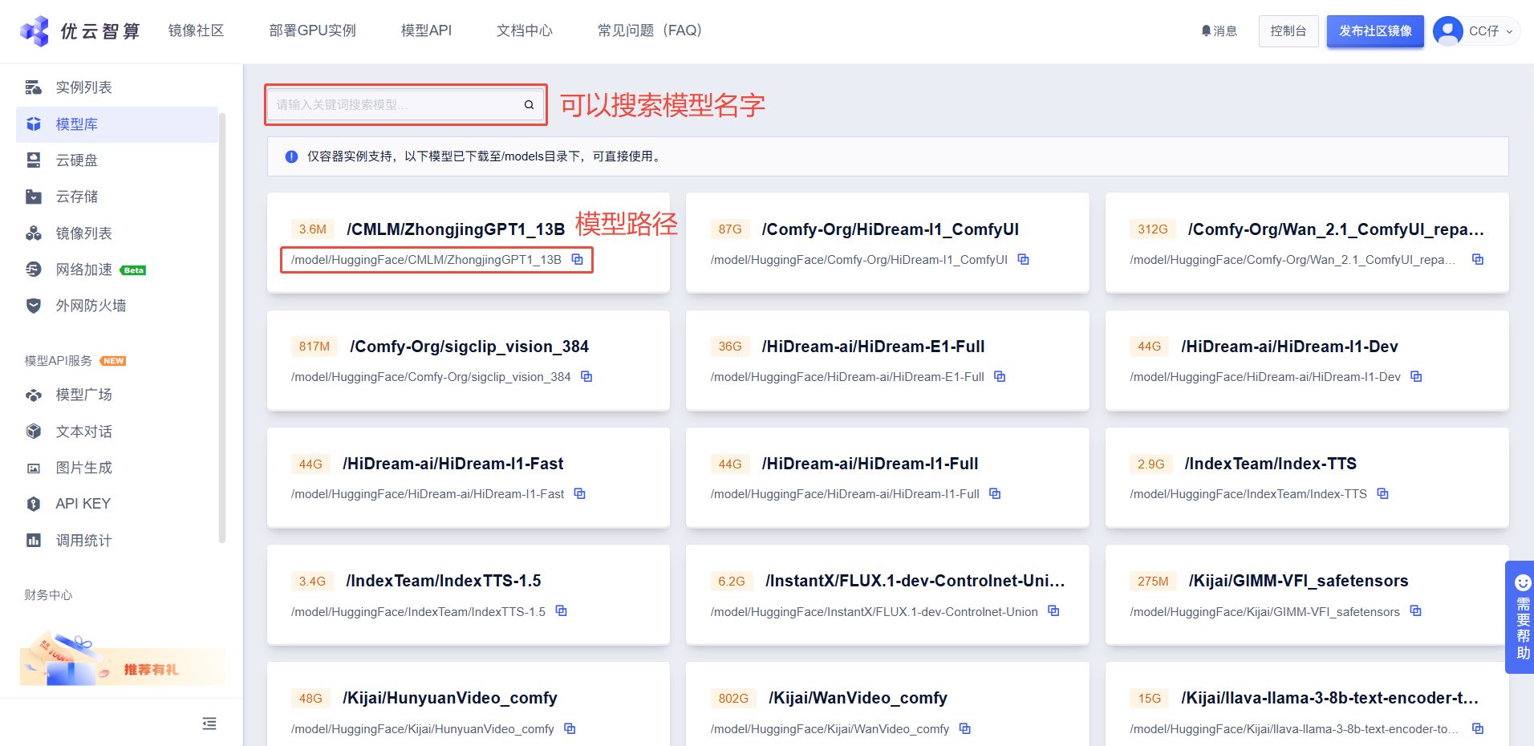
Task: Copy the HiDream-E1-Full model path
Action: pos(1000,376)
